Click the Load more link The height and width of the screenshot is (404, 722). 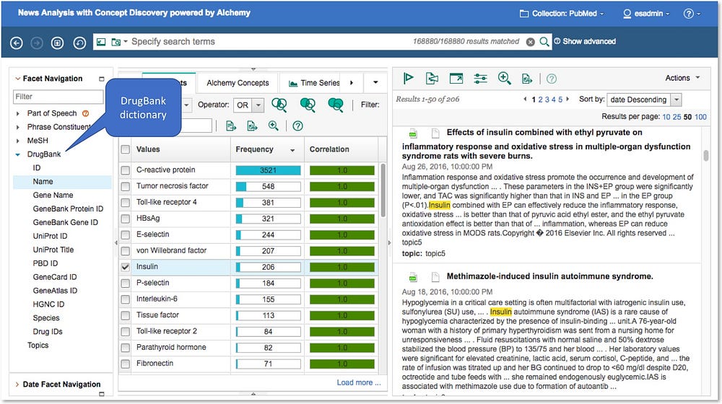(x=359, y=382)
